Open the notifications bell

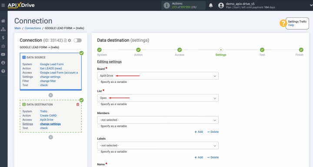210,5
